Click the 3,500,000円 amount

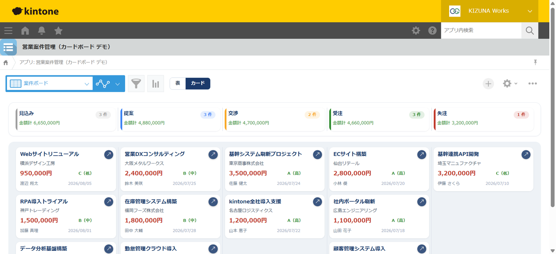pyautogui.click(x=248, y=173)
